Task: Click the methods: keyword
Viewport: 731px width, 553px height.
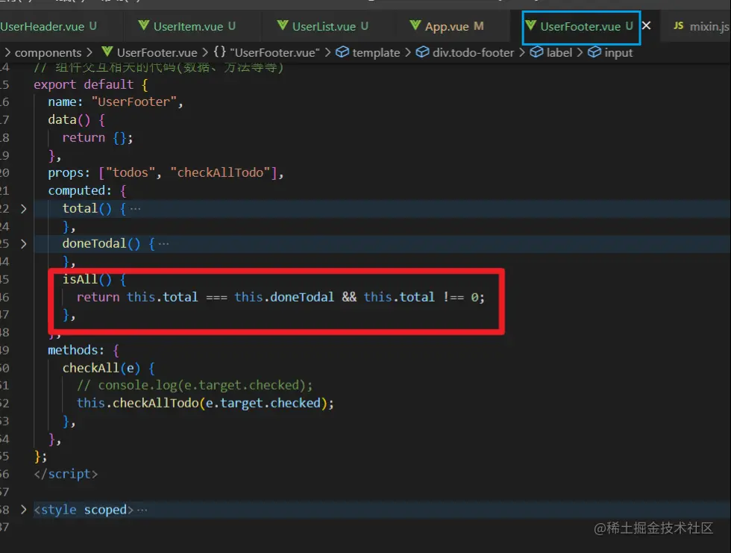Action: pyautogui.click(x=76, y=350)
